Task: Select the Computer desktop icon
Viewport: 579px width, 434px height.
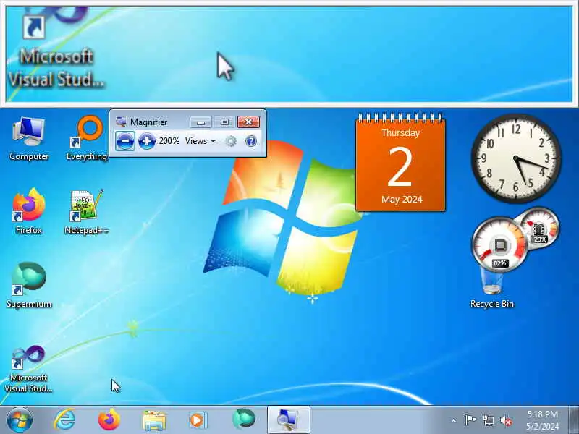Action: [29, 139]
